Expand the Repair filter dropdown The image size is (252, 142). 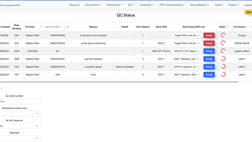pyautogui.click(x=223, y=27)
